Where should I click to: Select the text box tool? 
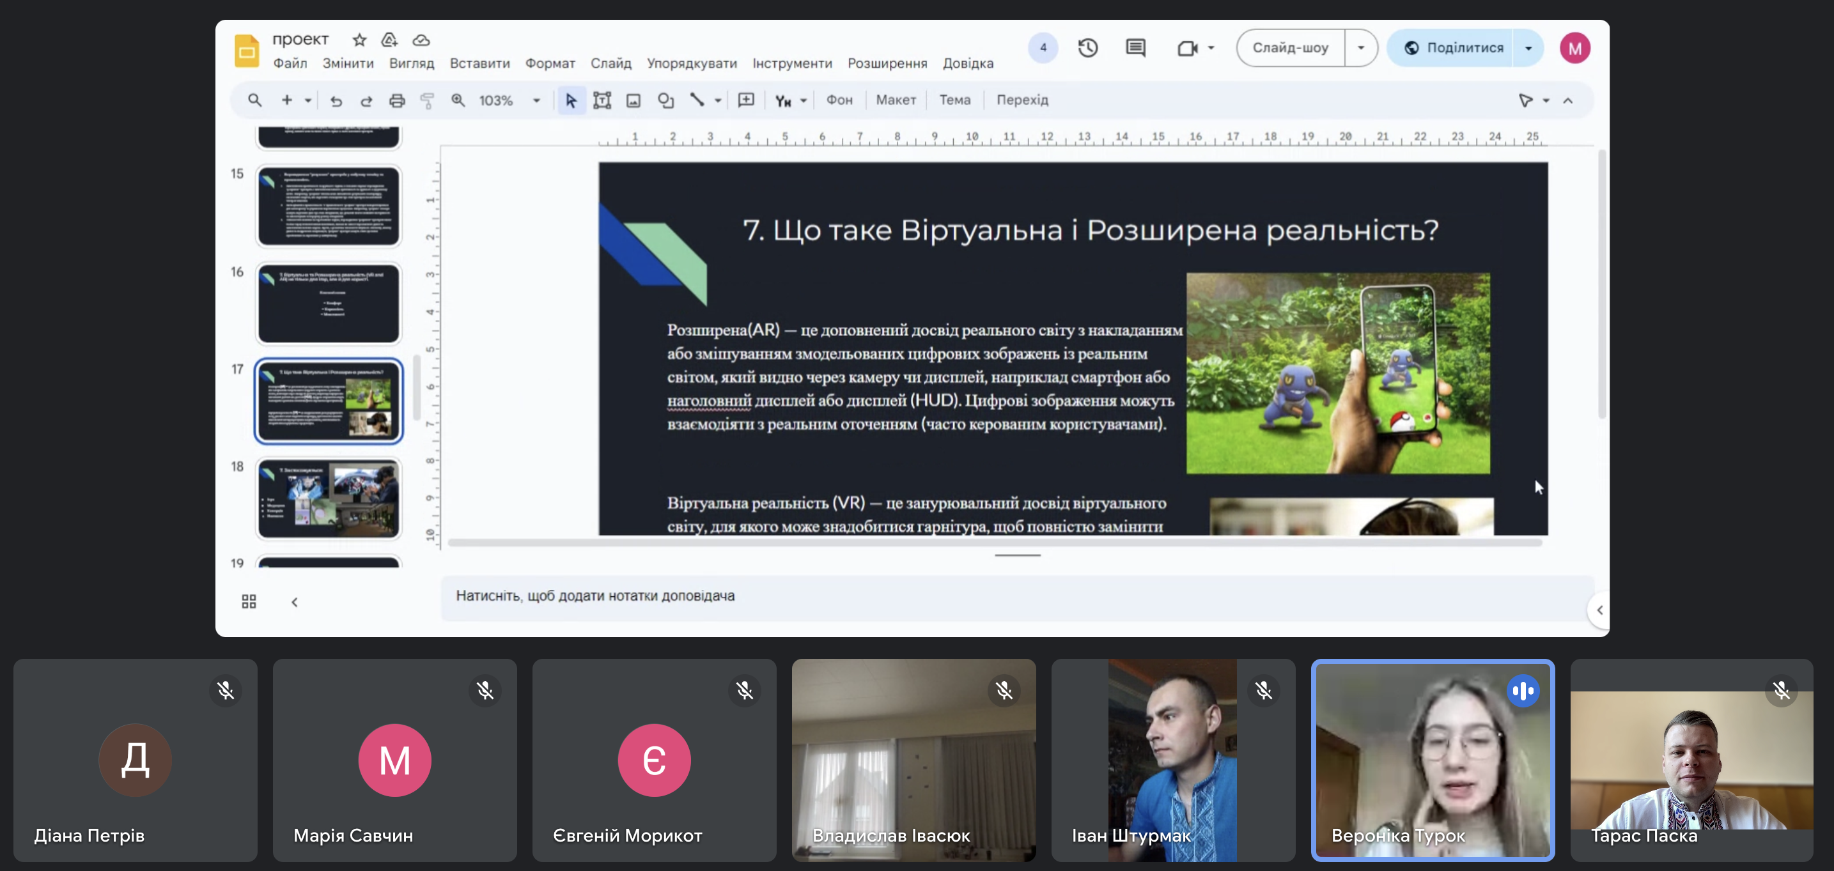pos(602,100)
